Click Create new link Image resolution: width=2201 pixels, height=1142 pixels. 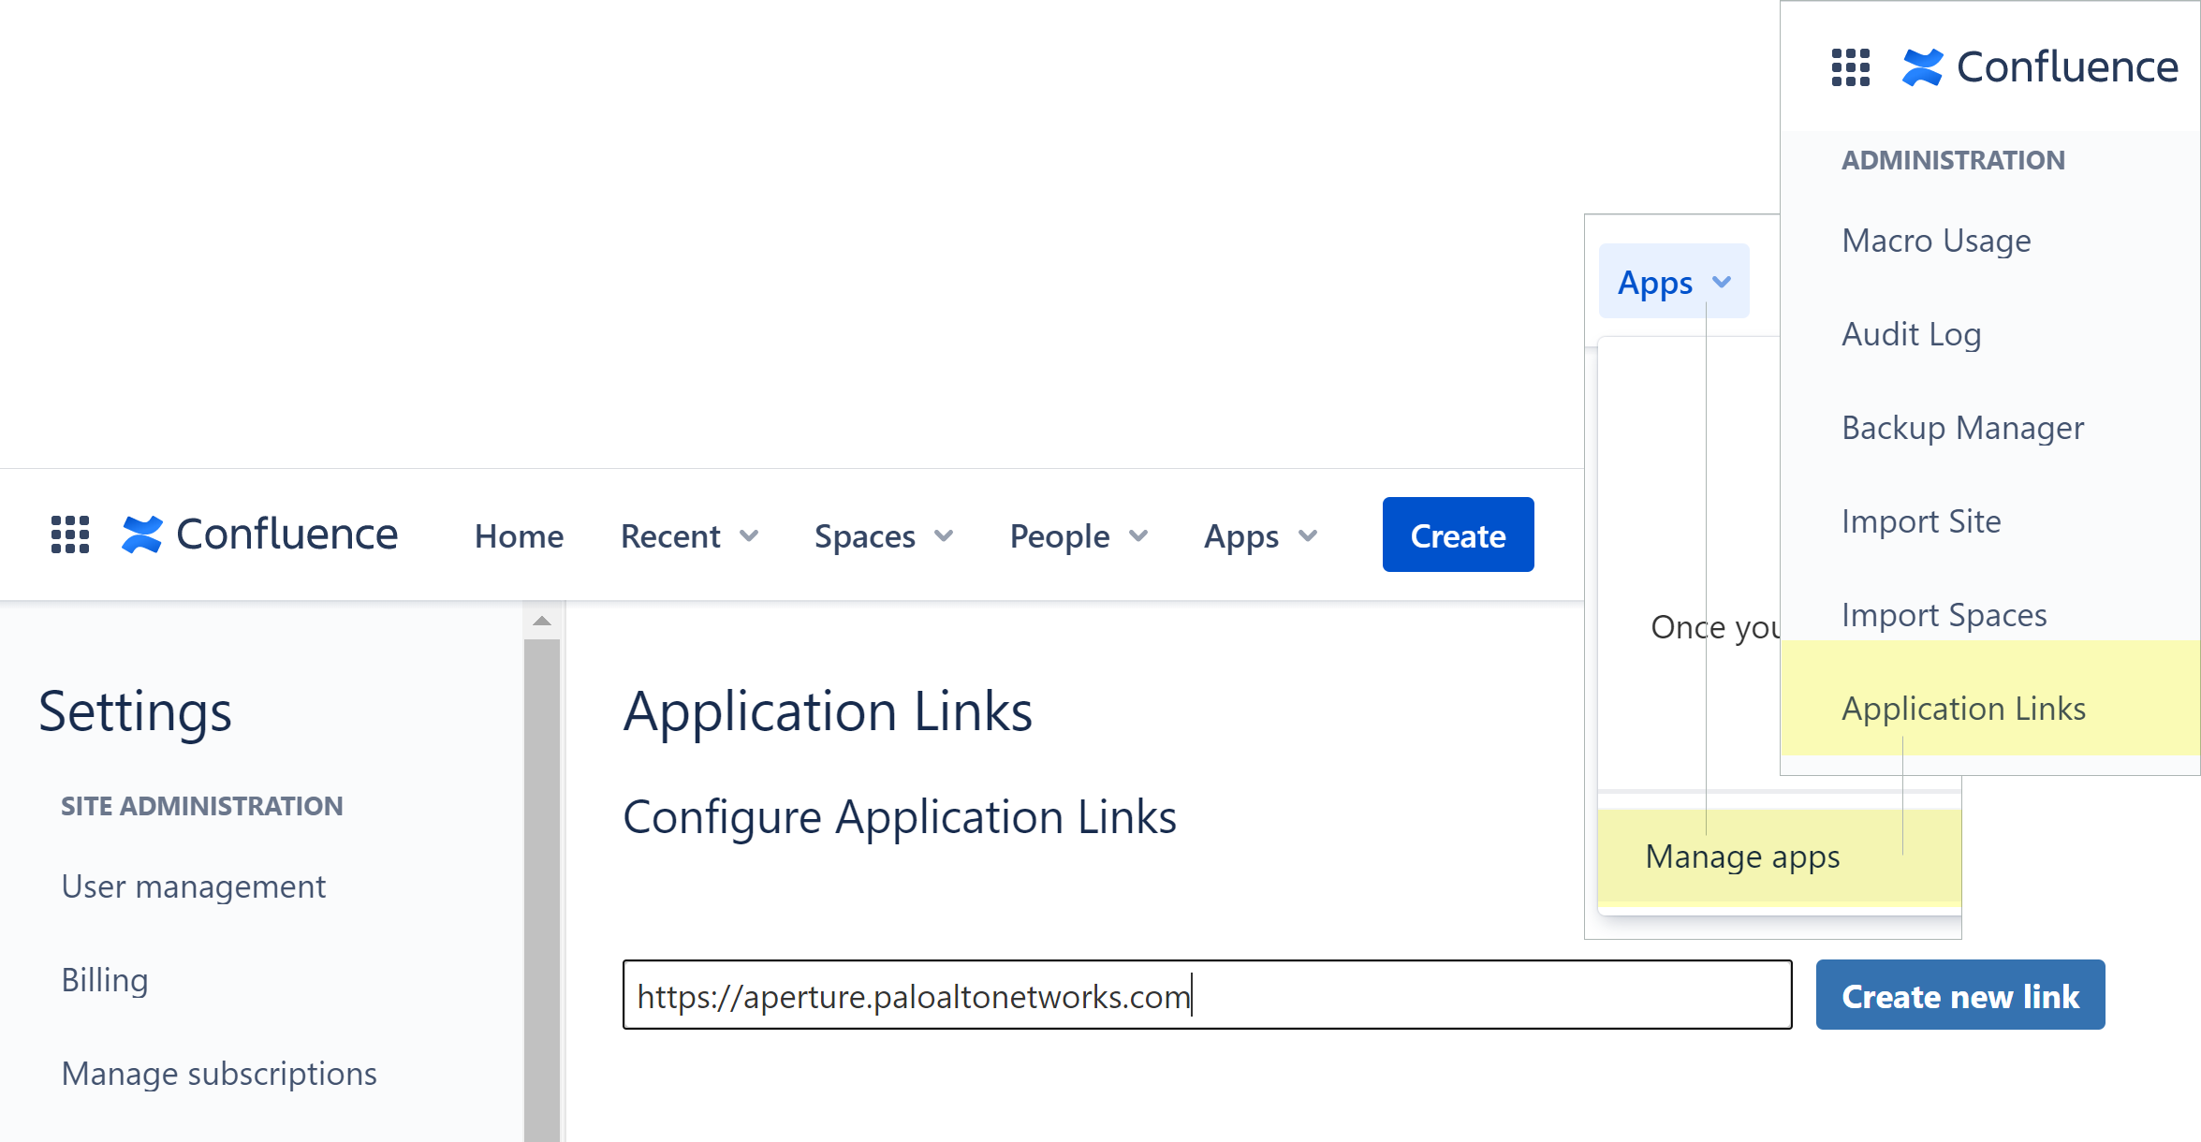1959,995
